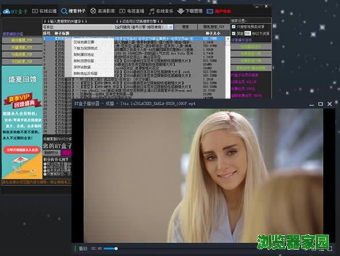This screenshot has height=256, width=340.
Task: Click the results list scrollbar up arrow
Action: click(x=228, y=39)
